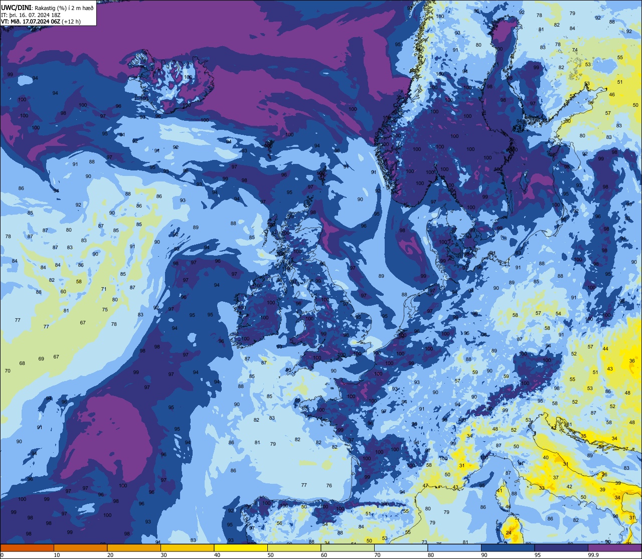
Task: Choose the 70–80% pale blue legend swatch
Action: pos(401,548)
